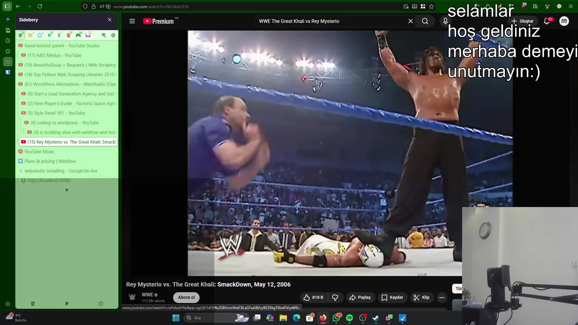Switch to the green play Sidebery panel
The width and height of the screenshot is (578, 325).
[x=50, y=35]
